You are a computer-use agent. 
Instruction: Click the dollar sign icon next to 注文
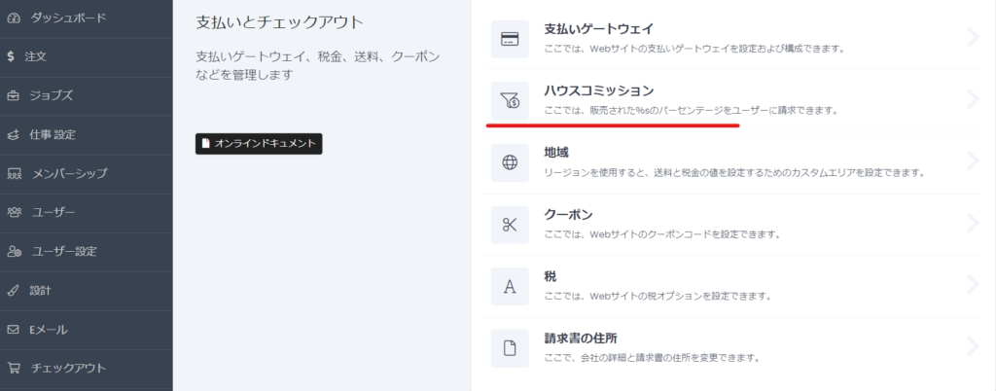click(13, 56)
